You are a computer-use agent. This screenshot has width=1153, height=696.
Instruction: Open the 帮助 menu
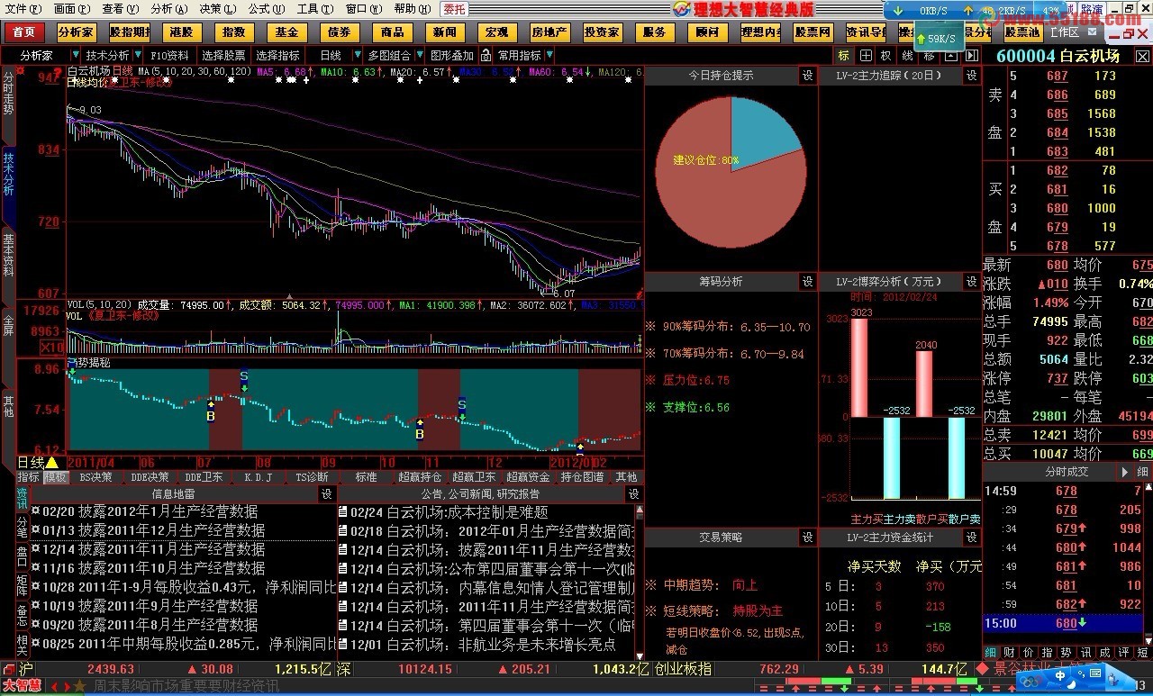pyautogui.click(x=412, y=9)
